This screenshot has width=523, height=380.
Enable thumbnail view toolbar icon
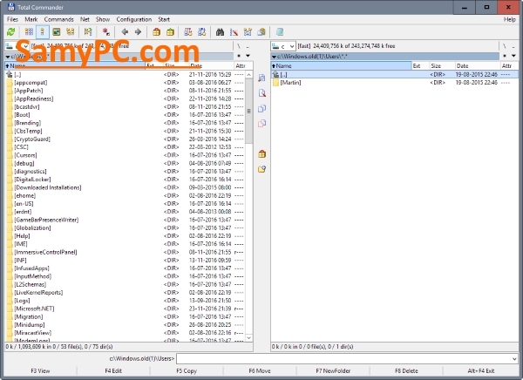coord(57,32)
